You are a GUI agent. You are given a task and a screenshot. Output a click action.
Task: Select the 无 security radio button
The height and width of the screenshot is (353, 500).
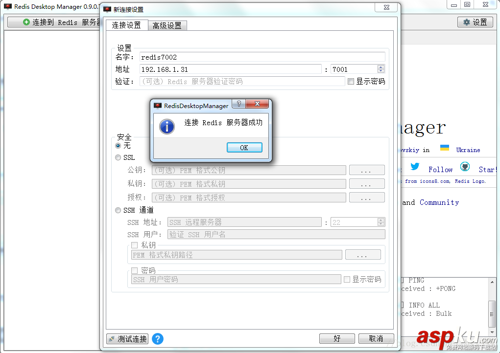pyautogui.click(x=118, y=146)
